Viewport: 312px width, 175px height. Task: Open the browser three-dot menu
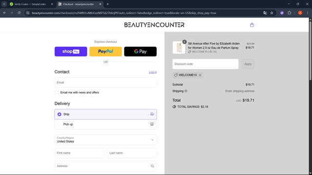point(308,13)
